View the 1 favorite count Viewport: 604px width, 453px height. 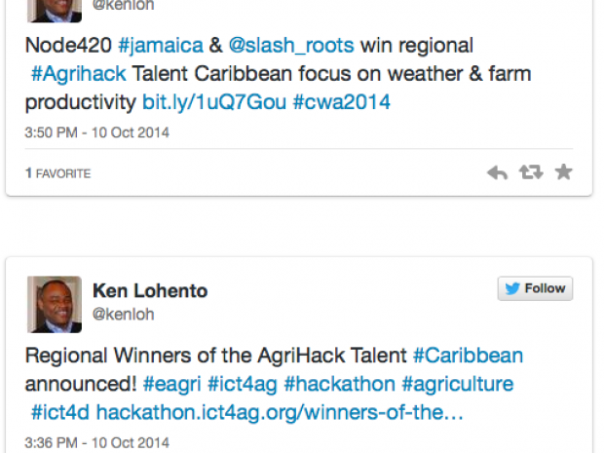[58, 173]
